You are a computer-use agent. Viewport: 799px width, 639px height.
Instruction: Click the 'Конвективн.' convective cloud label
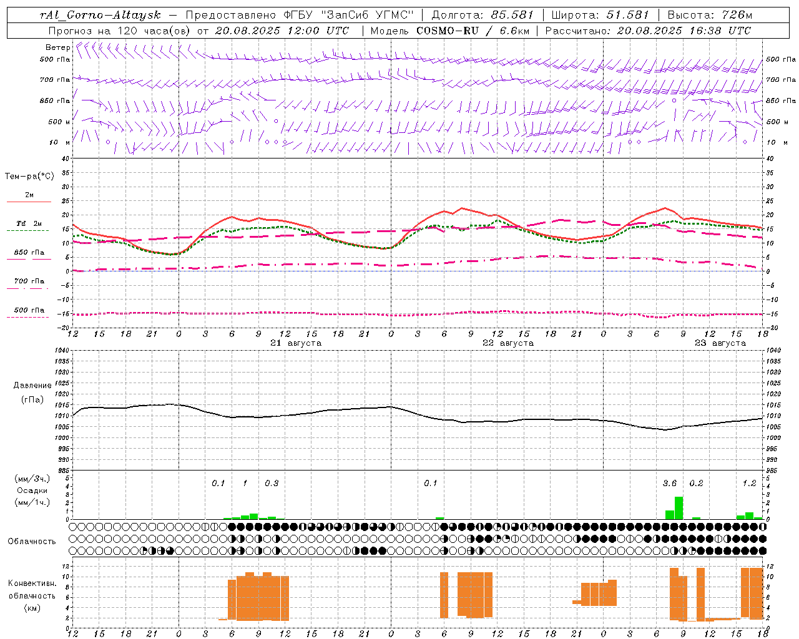[x=32, y=583]
